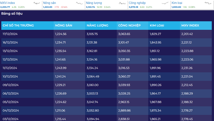
Task: Select the Kim loại ticker value 1,830.82
Action: [x=177, y=7]
